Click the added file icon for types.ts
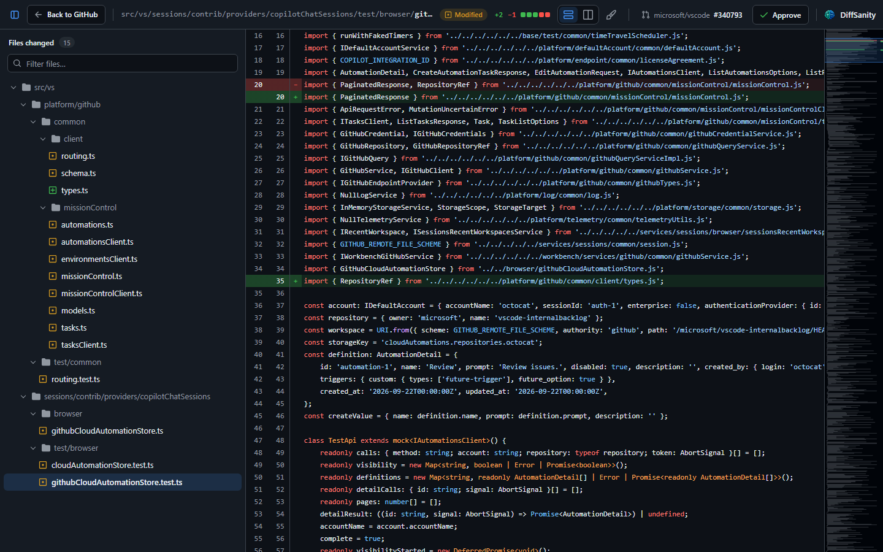883x552 pixels. click(x=53, y=190)
